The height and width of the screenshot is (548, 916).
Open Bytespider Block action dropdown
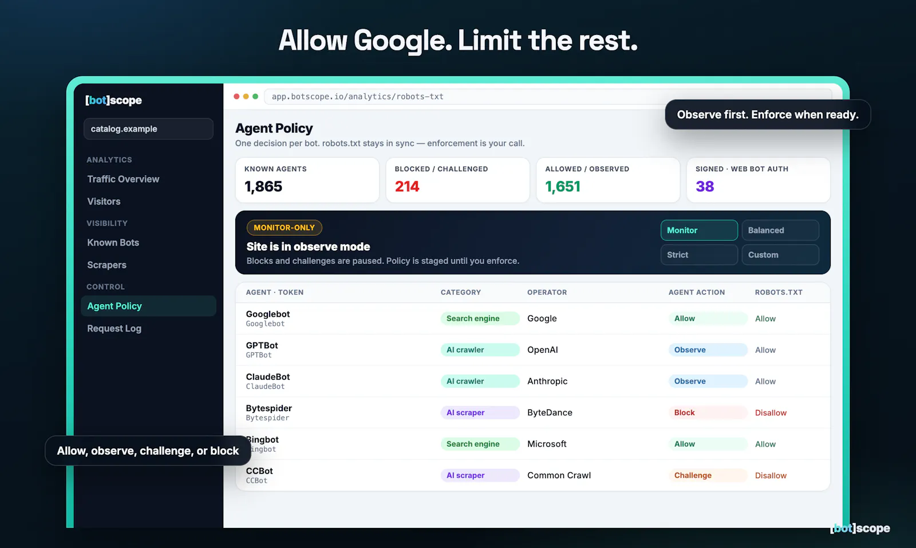point(708,412)
